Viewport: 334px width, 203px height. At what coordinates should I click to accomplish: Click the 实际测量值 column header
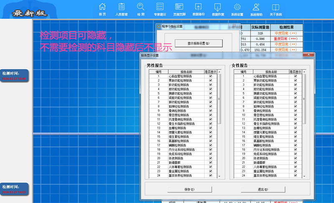pyautogui.click(x=260, y=27)
